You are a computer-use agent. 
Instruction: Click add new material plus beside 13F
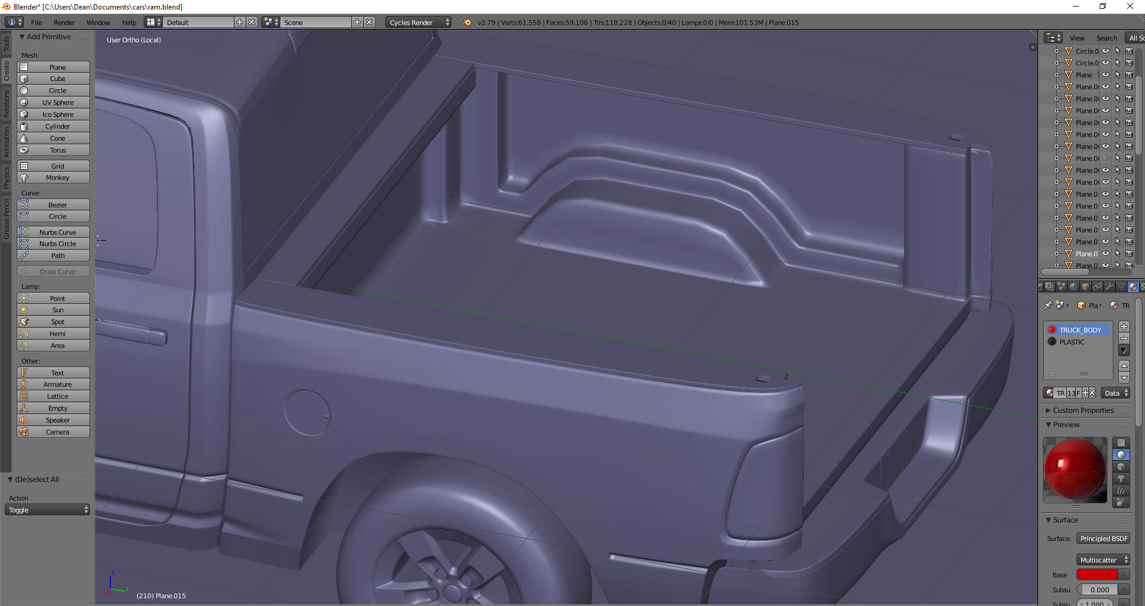click(x=1085, y=393)
